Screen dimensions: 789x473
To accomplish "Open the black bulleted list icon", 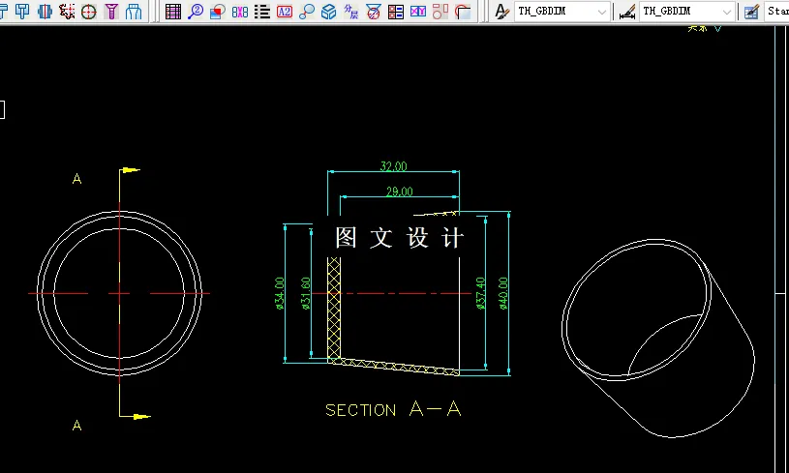I will pos(261,11).
